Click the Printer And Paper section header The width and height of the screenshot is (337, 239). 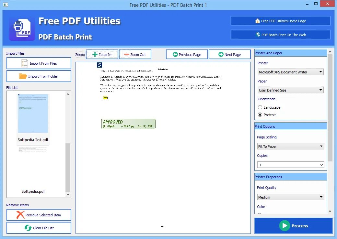(291, 53)
